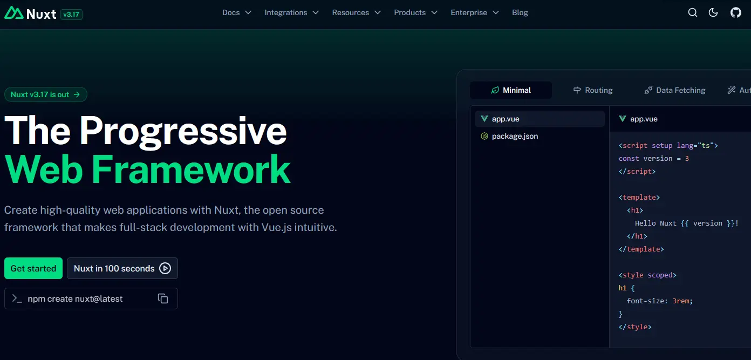Expand the Integrations dropdown menu

291,12
